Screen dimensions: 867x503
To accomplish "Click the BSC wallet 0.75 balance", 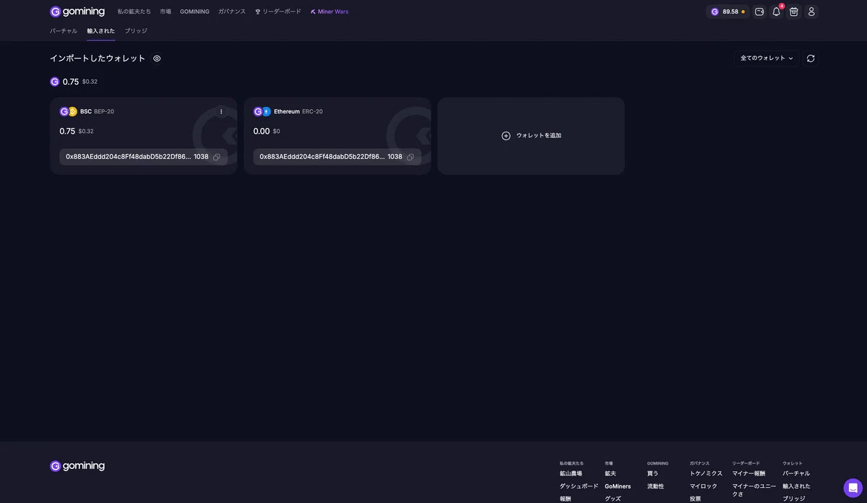I will pyautogui.click(x=67, y=132).
